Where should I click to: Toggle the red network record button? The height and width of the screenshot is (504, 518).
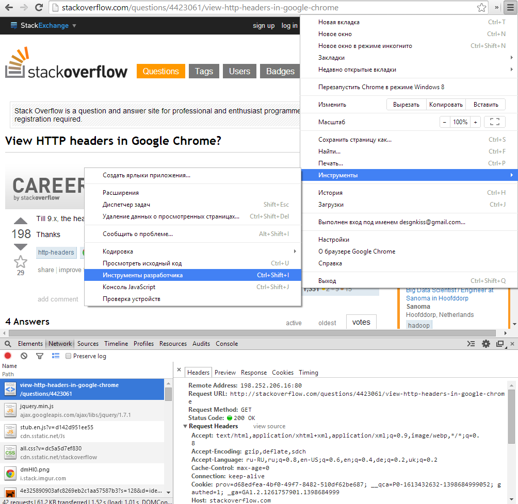(8, 356)
